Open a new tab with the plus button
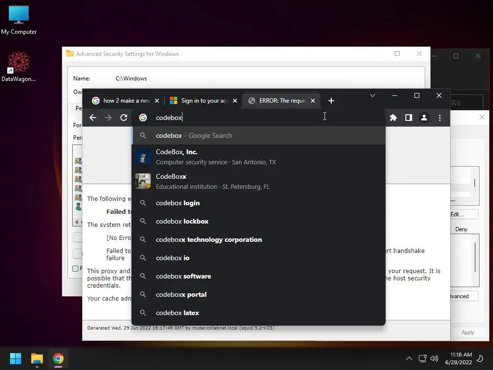 (x=331, y=101)
